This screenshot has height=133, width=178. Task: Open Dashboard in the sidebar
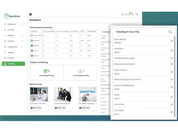pos(12,24)
